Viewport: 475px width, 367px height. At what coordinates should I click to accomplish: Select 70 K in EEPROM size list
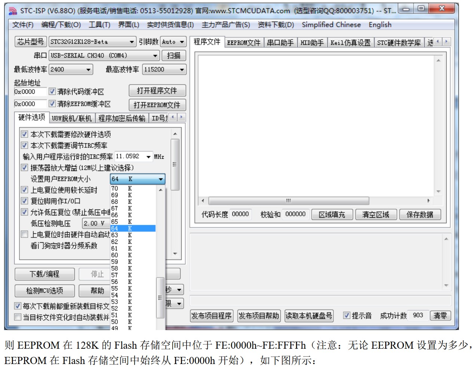(x=132, y=189)
